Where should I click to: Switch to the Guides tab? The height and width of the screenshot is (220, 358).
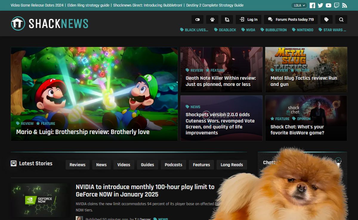coord(147,165)
